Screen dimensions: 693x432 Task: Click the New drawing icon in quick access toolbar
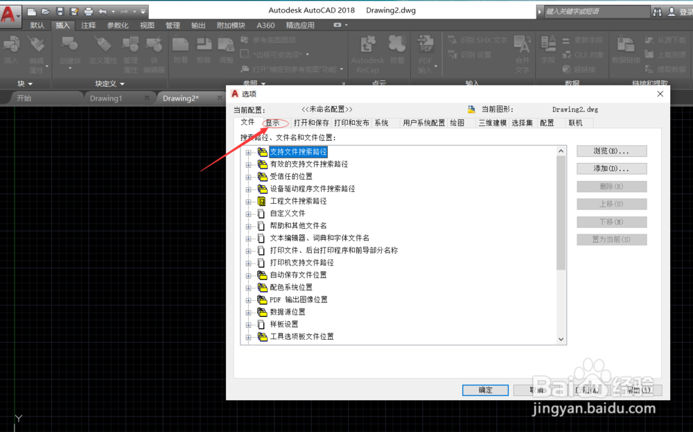32,12
